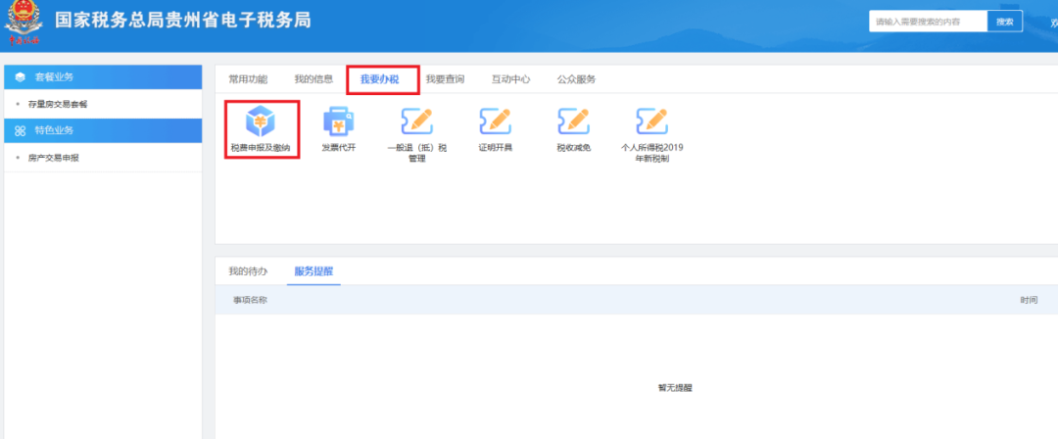
Task: Click the tax bureau emblem logo
Action: click(x=23, y=24)
